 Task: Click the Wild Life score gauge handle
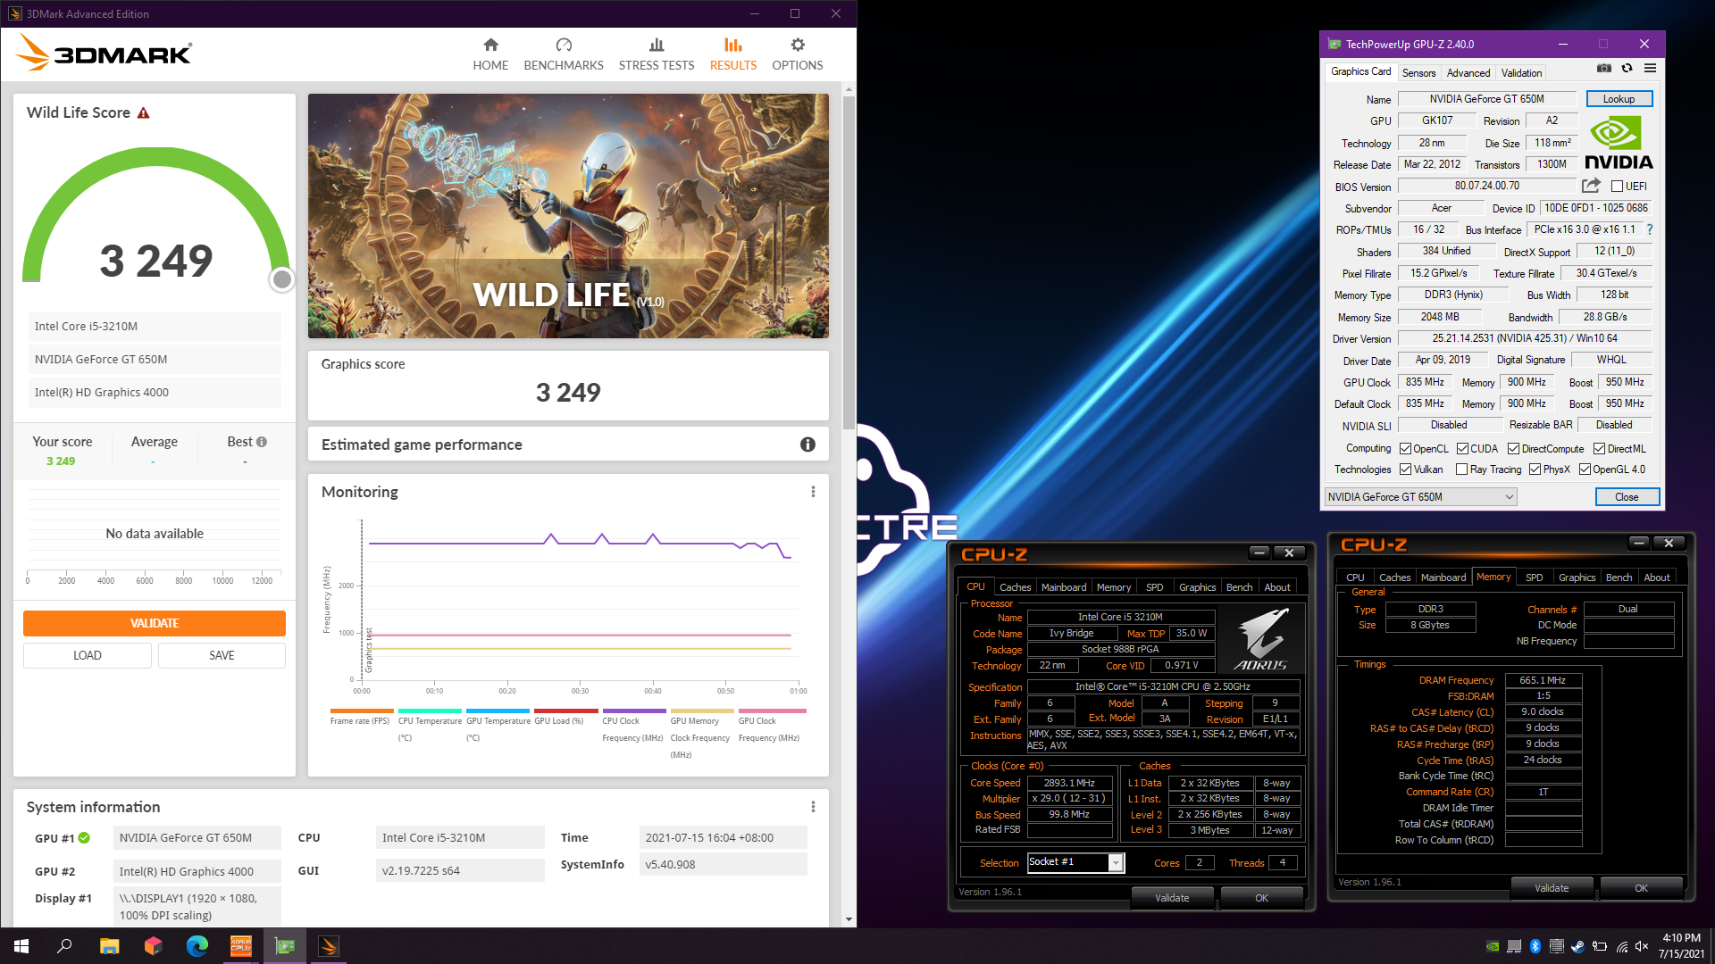pyautogui.click(x=282, y=280)
